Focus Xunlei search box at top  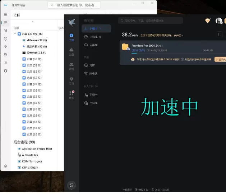coord(150,20)
